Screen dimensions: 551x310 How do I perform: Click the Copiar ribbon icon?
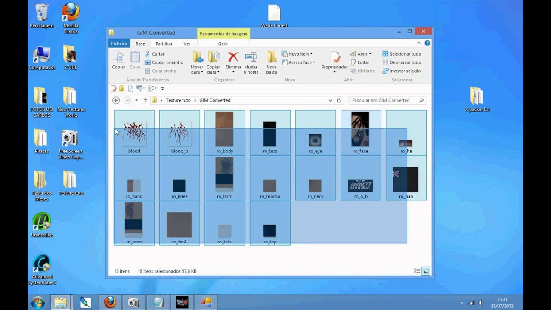coord(118,60)
